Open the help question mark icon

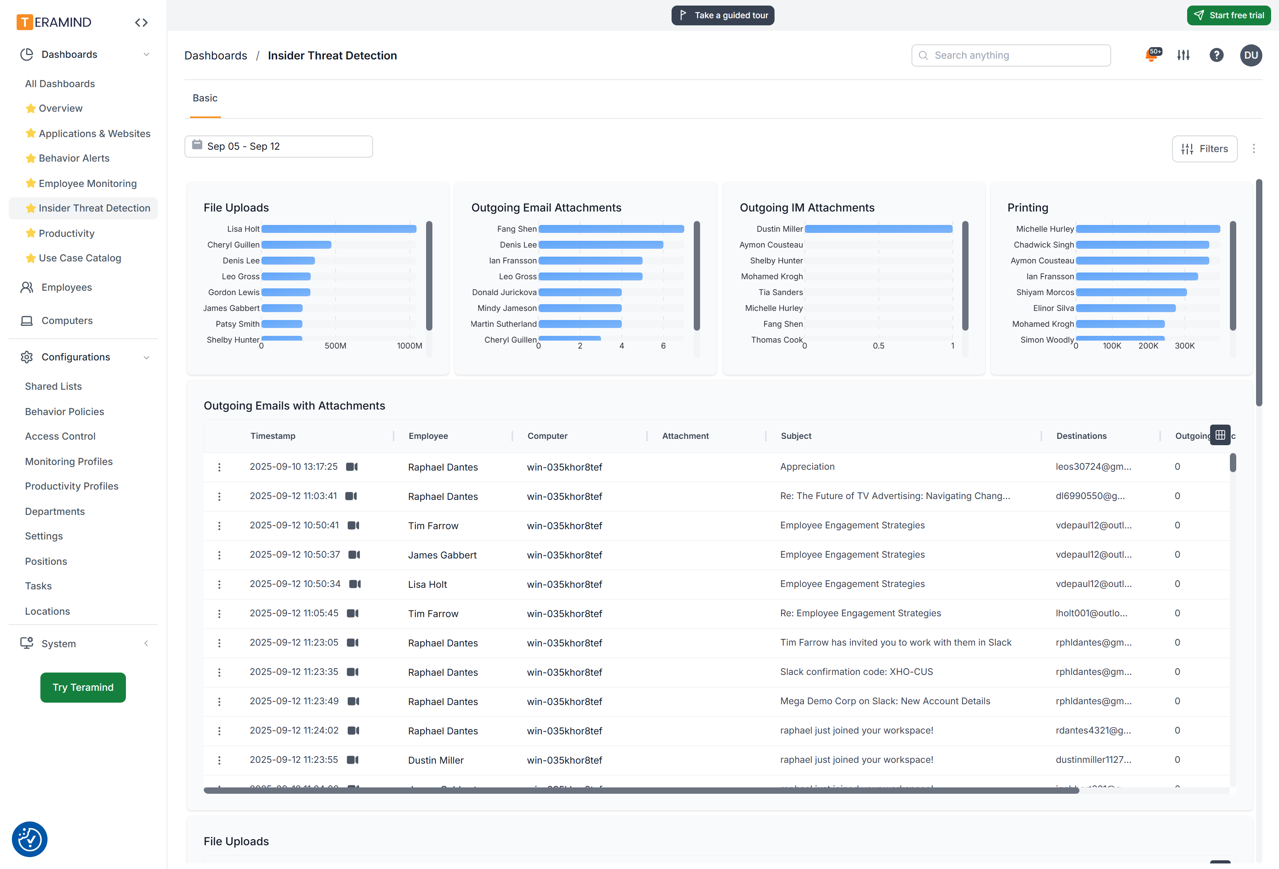point(1216,55)
